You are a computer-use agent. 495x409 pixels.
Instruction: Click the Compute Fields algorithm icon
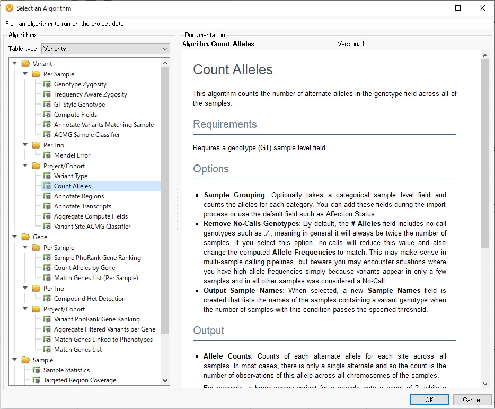(47, 115)
